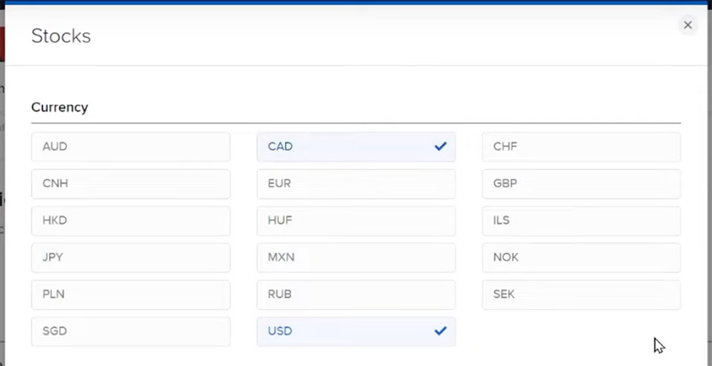The width and height of the screenshot is (712, 366).
Task: Deselect the USD currency tile
Action: (356, 331)
